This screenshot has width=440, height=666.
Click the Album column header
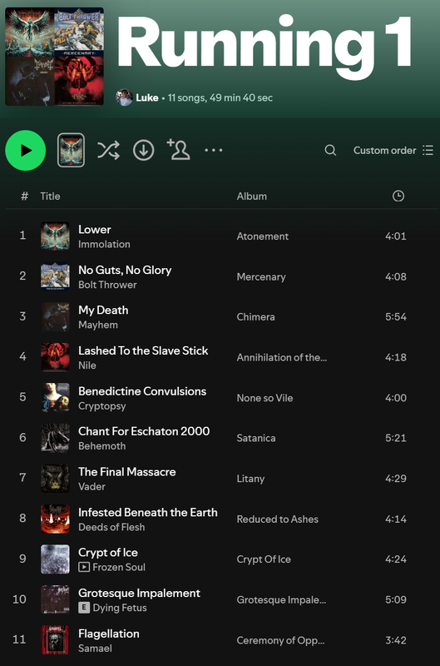252,196
